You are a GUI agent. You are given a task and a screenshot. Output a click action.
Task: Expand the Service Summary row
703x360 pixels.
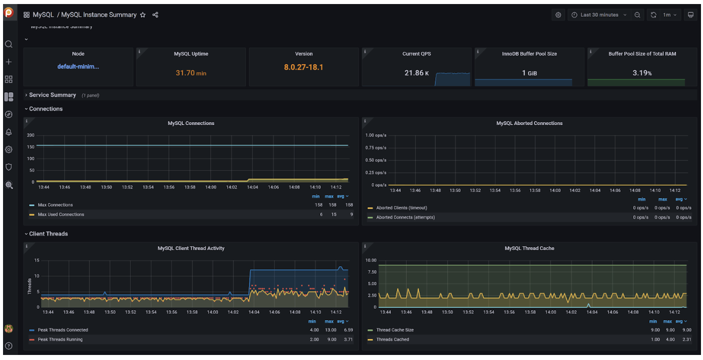(x=53, y=95)
